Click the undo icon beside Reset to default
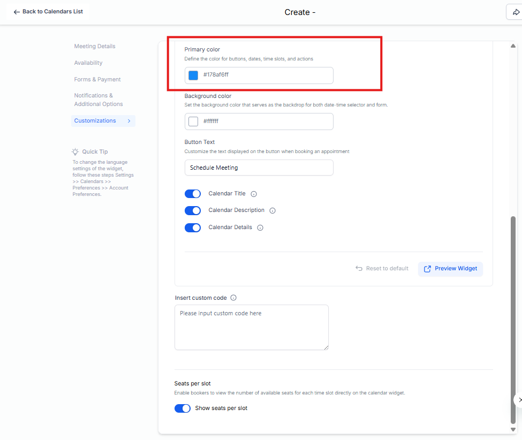Screen dimensions: 522x440 [359, 269]
